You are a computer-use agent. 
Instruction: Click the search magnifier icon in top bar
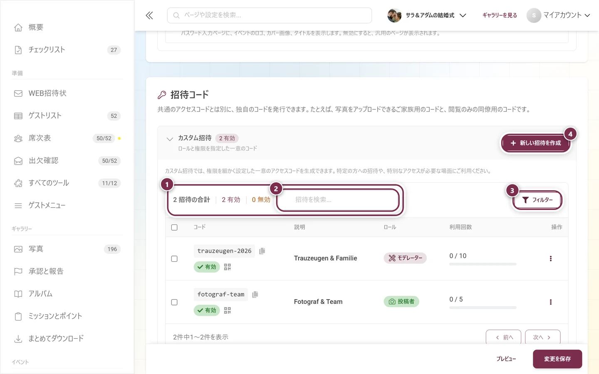tap(176, 15)
